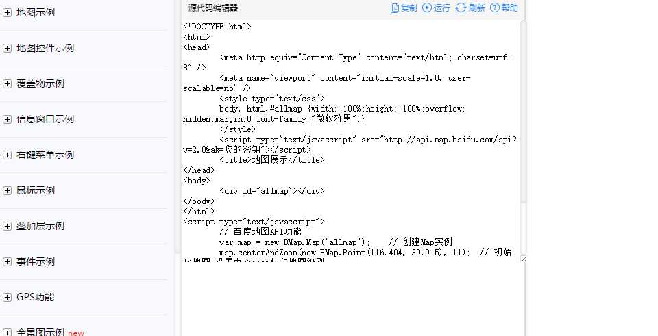
Task: Click the div id="allmap" code line
Action: (x=272, y=191)
